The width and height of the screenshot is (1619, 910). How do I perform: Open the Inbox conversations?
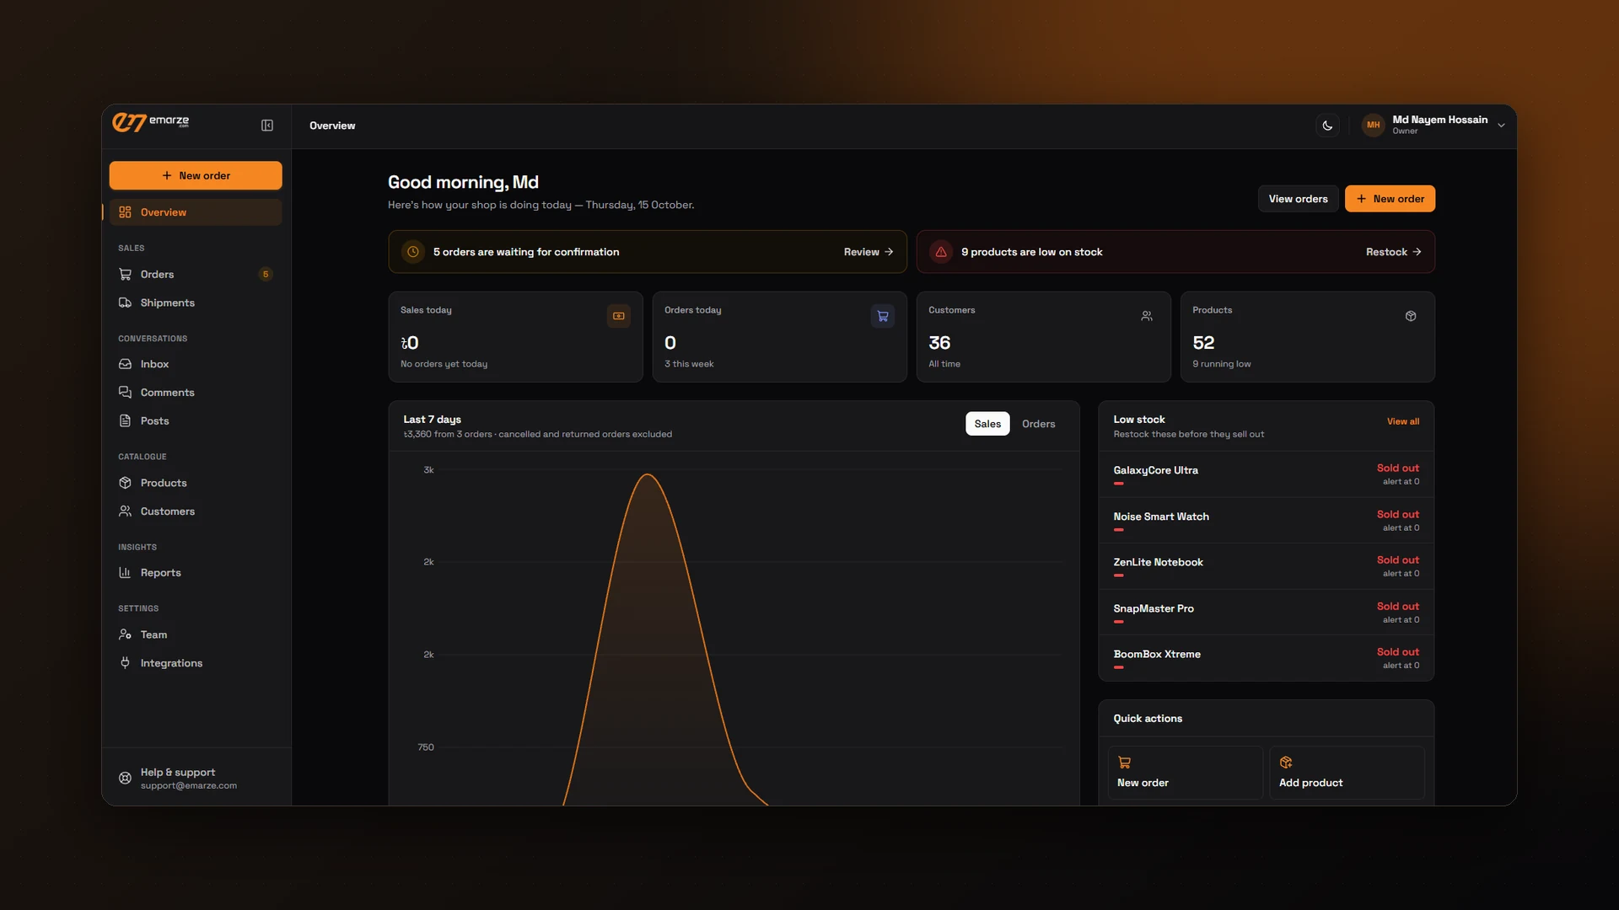point(196,364)
